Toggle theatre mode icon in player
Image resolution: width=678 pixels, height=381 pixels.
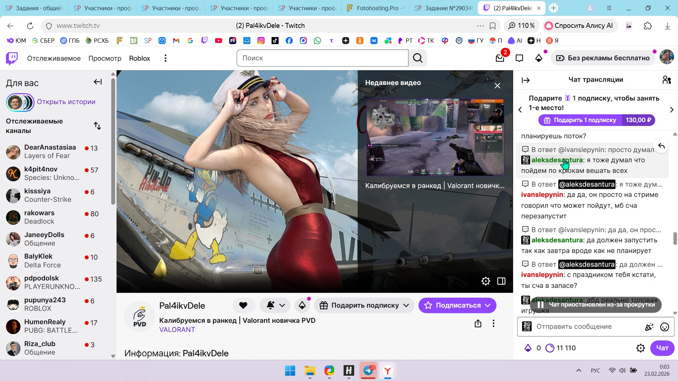[501, 281]
